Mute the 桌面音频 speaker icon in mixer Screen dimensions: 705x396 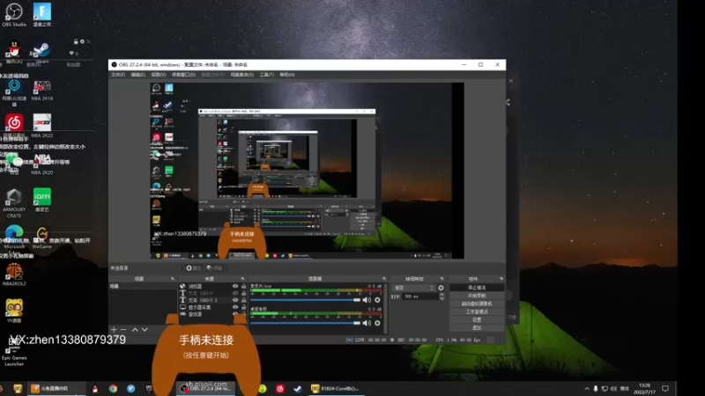367,323
